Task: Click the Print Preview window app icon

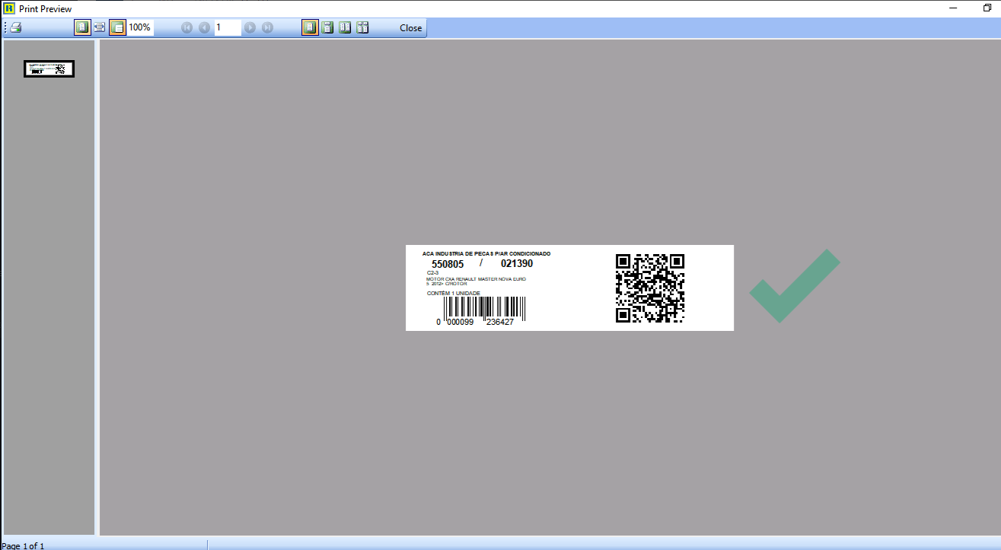Action: point(9,8)
